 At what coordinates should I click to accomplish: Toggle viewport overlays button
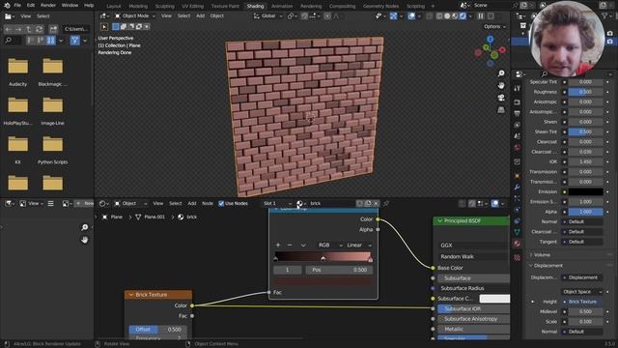pyautogui.click(x=411, y=16)
